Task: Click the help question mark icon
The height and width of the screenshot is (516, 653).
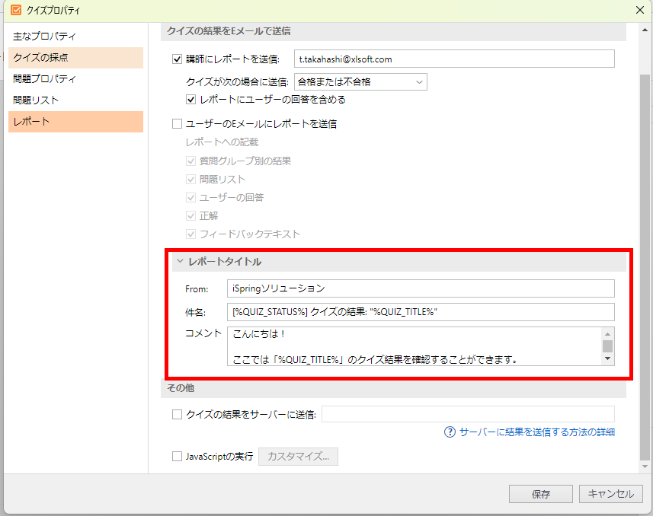Action: (x=450, y=432)
